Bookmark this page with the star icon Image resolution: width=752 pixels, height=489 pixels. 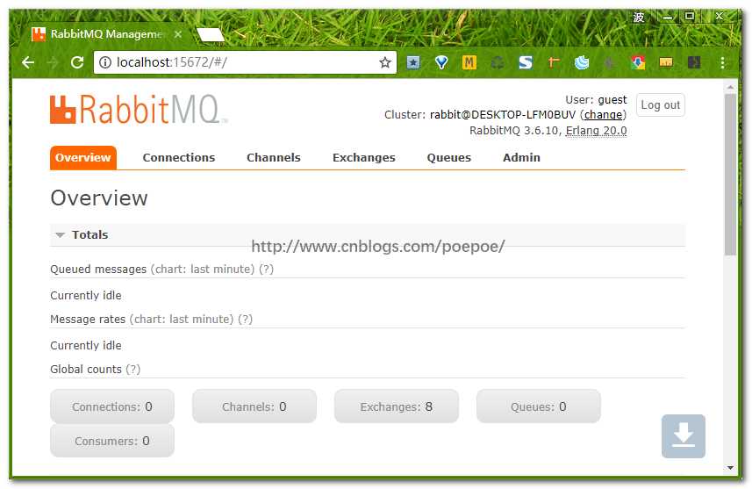click(384, 62)
